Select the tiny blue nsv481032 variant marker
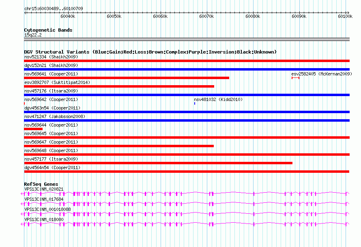361x247 pixels. pos(195,103)
